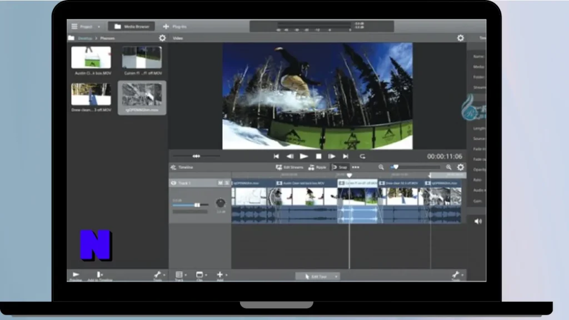Viewport: 569px width, 320px height.
Task: Click the 00:00:11:06 timecode display
Action: [445, 156]
